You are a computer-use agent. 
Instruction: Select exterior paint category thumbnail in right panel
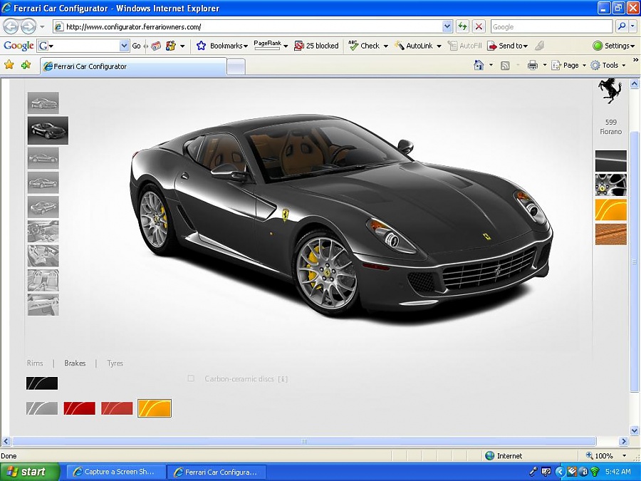611,161
